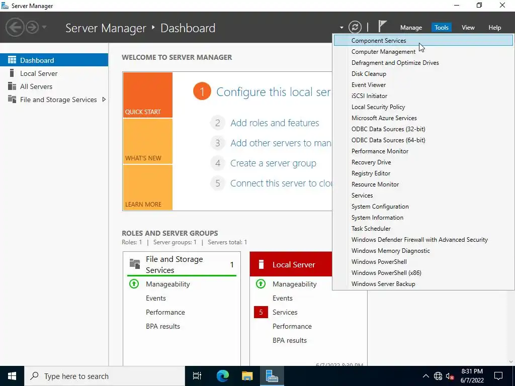Launch Windows PowerShell (not x86)

pos(423,261)
